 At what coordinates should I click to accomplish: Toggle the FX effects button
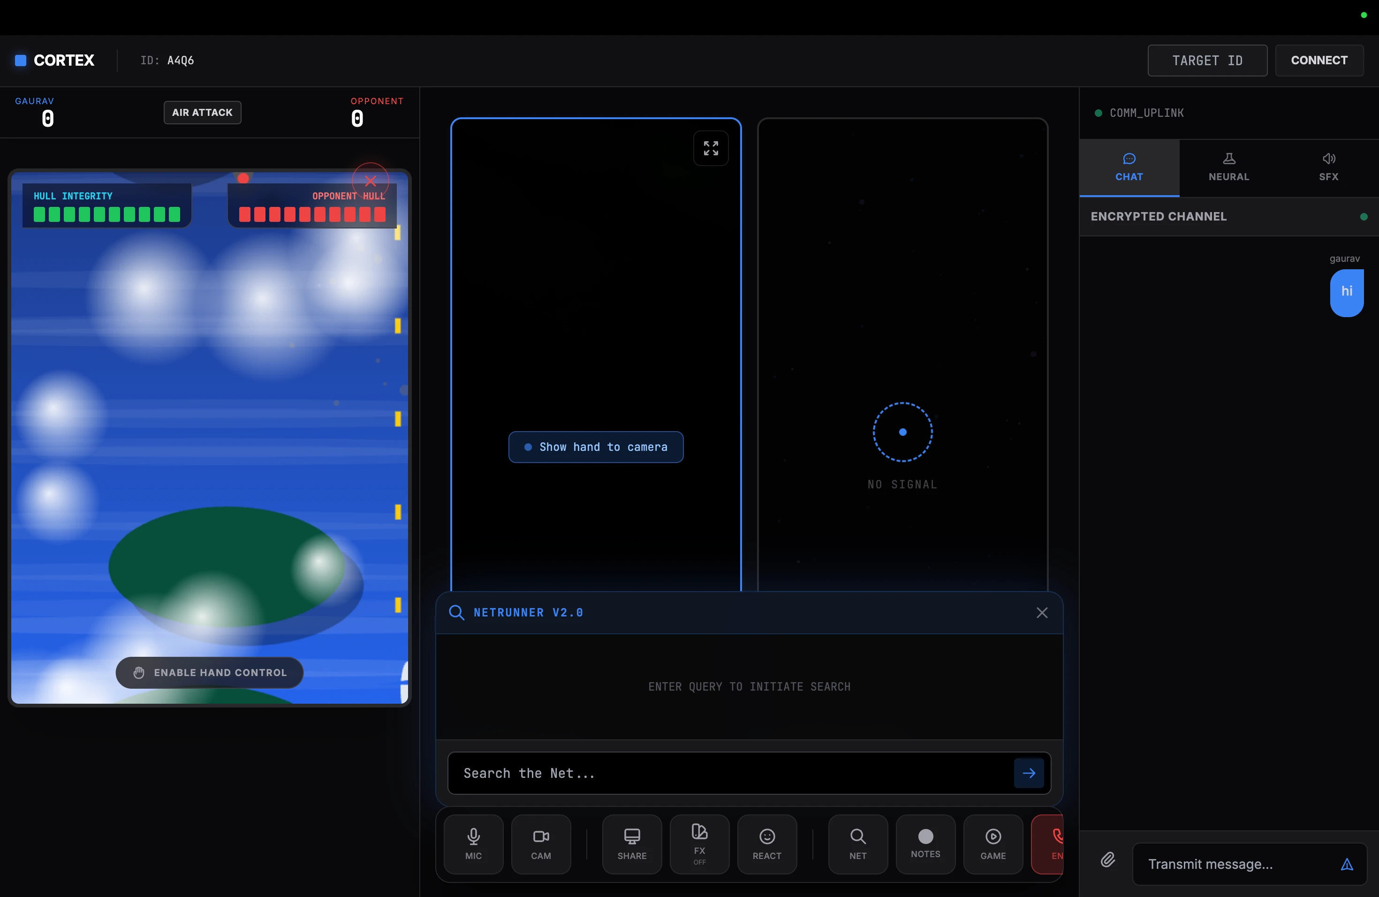(699, 844)
